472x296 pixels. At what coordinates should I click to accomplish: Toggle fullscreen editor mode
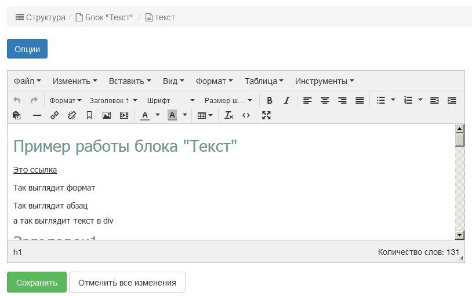[x=266, y=115]
